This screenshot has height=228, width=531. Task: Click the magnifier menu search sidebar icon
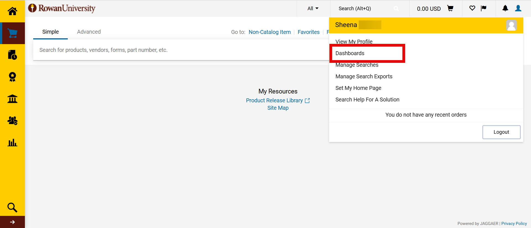[12, 207]
